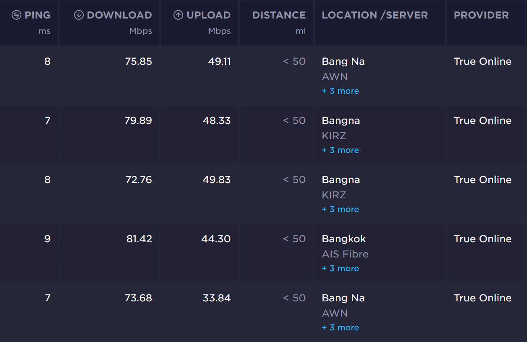Click ping value 7 in the 79.89 row
Viewport: 527px width, 342px height.
tap(48, 121)
